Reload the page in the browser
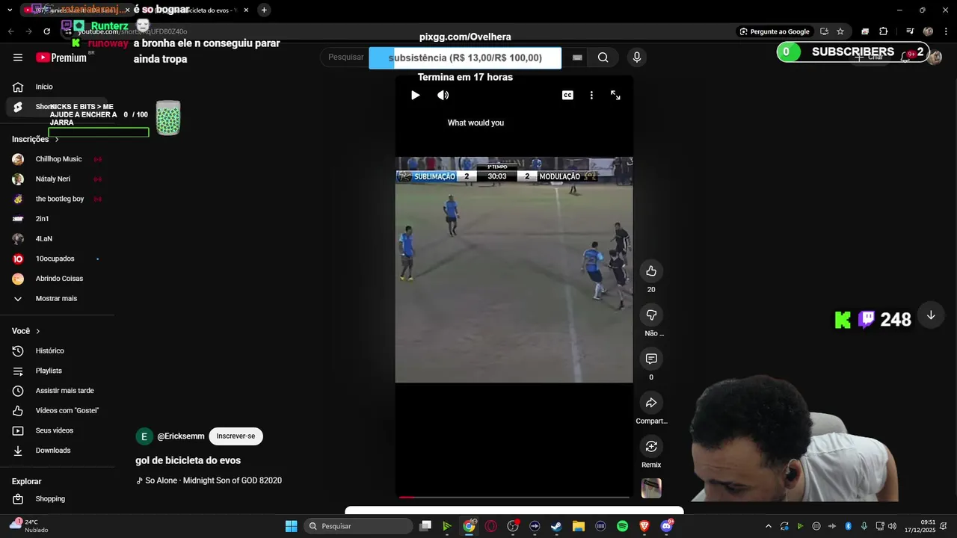The image size is (957, 538). pos(47,31)
